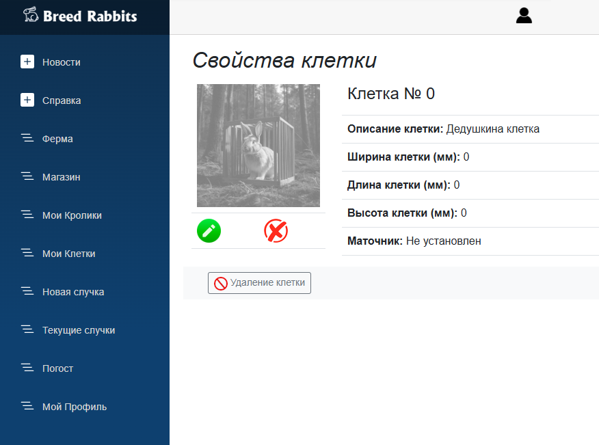Click the rabbit logo icon
The image size is (599, 445).
(x=31, y=15)
